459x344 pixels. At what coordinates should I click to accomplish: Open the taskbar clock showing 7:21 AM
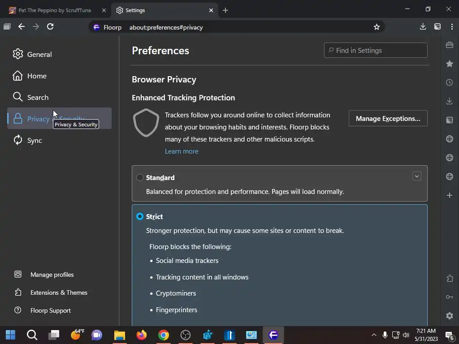click(x=426, y=335)
